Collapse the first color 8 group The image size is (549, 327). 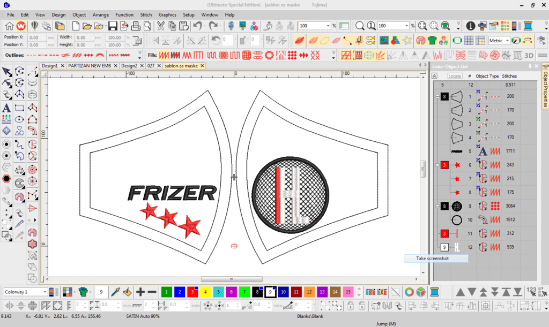pos(437,96)
